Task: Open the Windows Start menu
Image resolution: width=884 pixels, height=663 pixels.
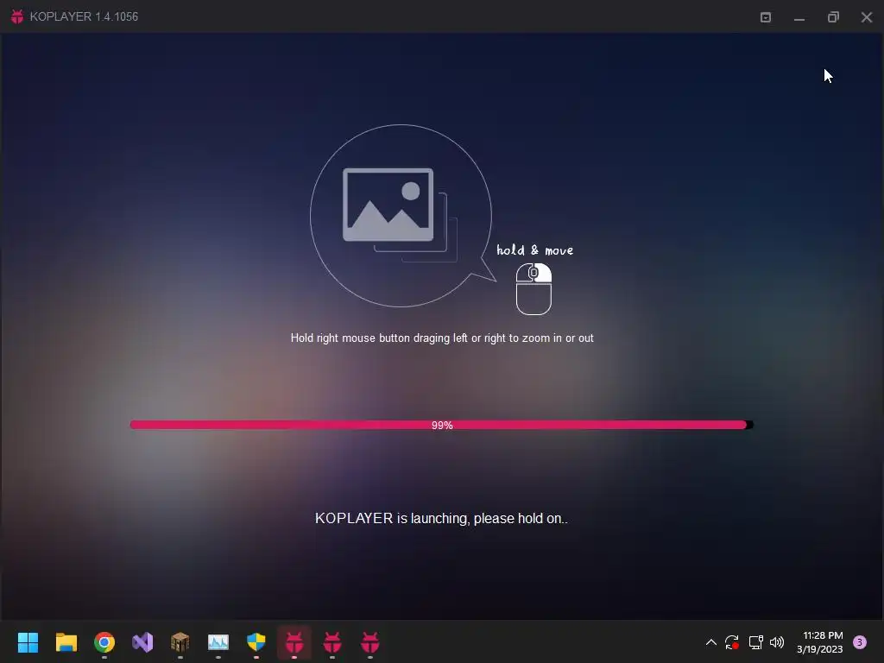Action: point(28,642)
